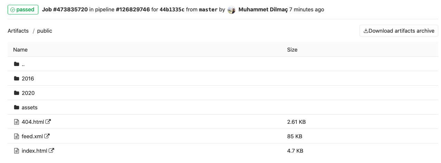Open the parent directory folder icon

(x=16, y=64)
